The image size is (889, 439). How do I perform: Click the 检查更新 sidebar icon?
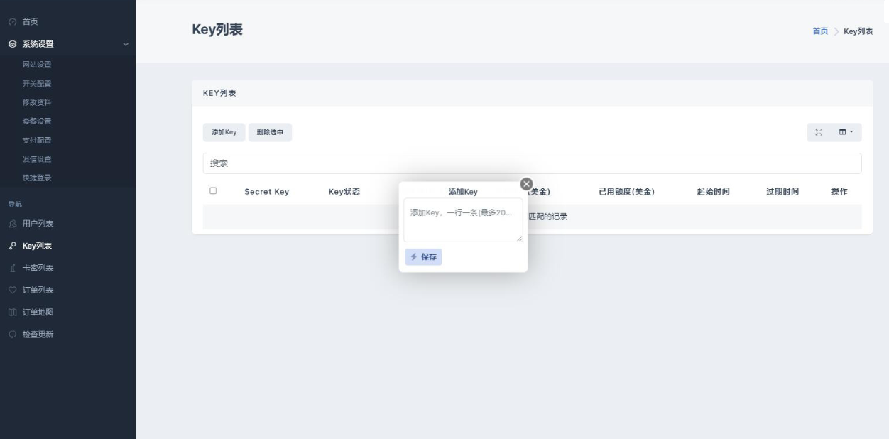[x=12, y=335]
